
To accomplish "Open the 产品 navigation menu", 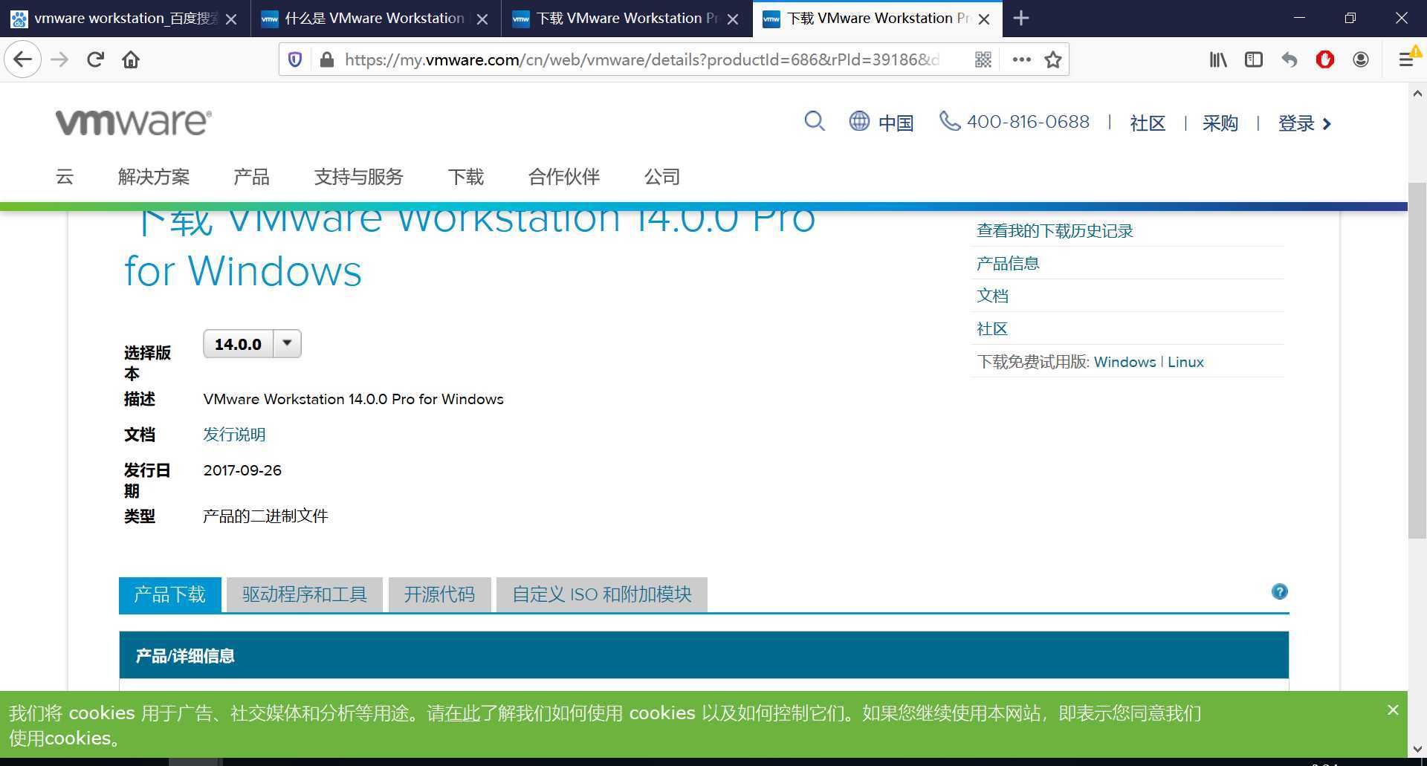I will [x=251, y=177].
